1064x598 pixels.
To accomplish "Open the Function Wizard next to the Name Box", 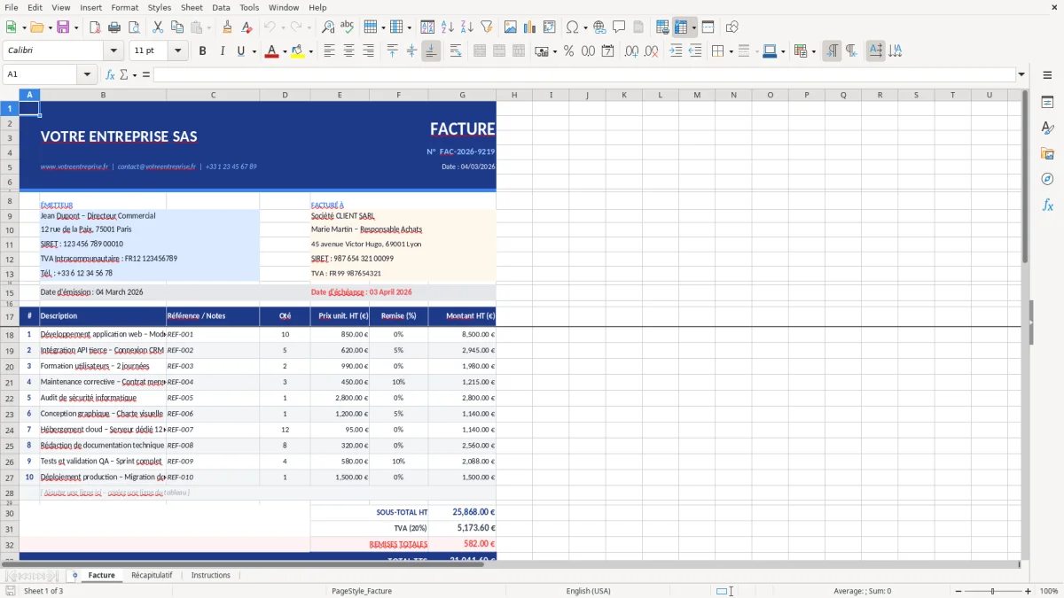I will (110, 74).
